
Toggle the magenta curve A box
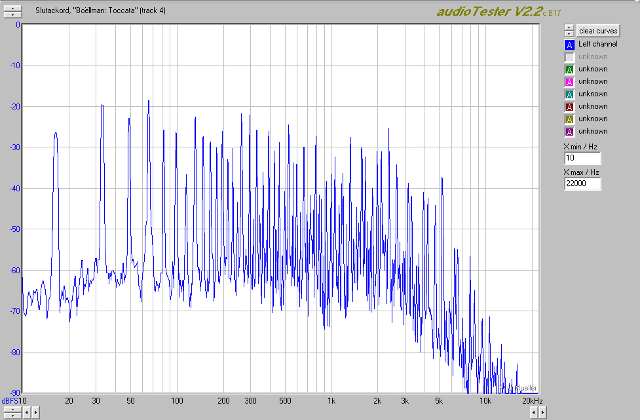pos(569,82)
